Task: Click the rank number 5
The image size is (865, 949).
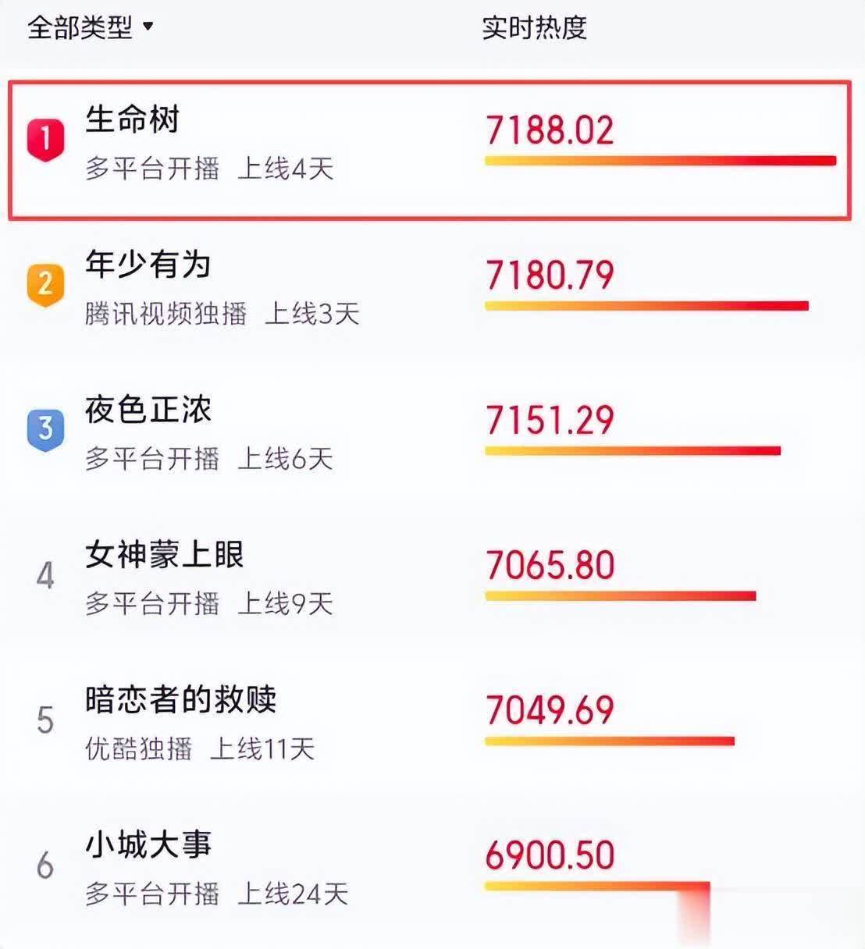Action: point(45,720)
